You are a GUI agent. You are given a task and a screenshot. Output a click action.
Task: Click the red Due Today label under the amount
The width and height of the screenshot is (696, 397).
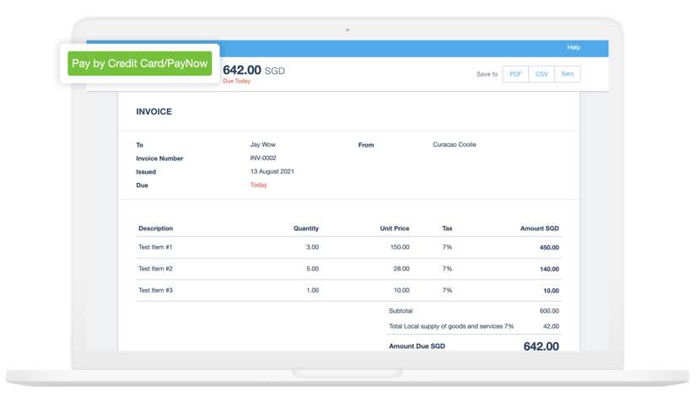point(236,82)
